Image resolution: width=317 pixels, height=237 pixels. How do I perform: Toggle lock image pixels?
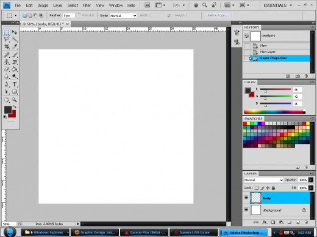tap(262, 188)
